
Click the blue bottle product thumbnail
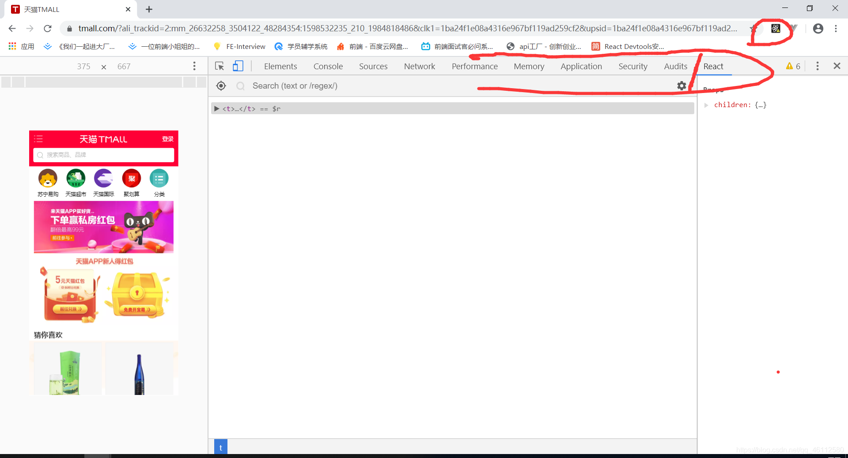140,369
